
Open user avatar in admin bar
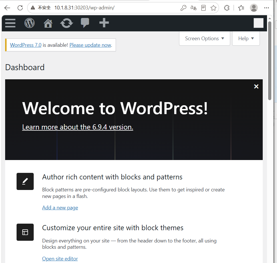pyautogui.click(x=258, y=23)
